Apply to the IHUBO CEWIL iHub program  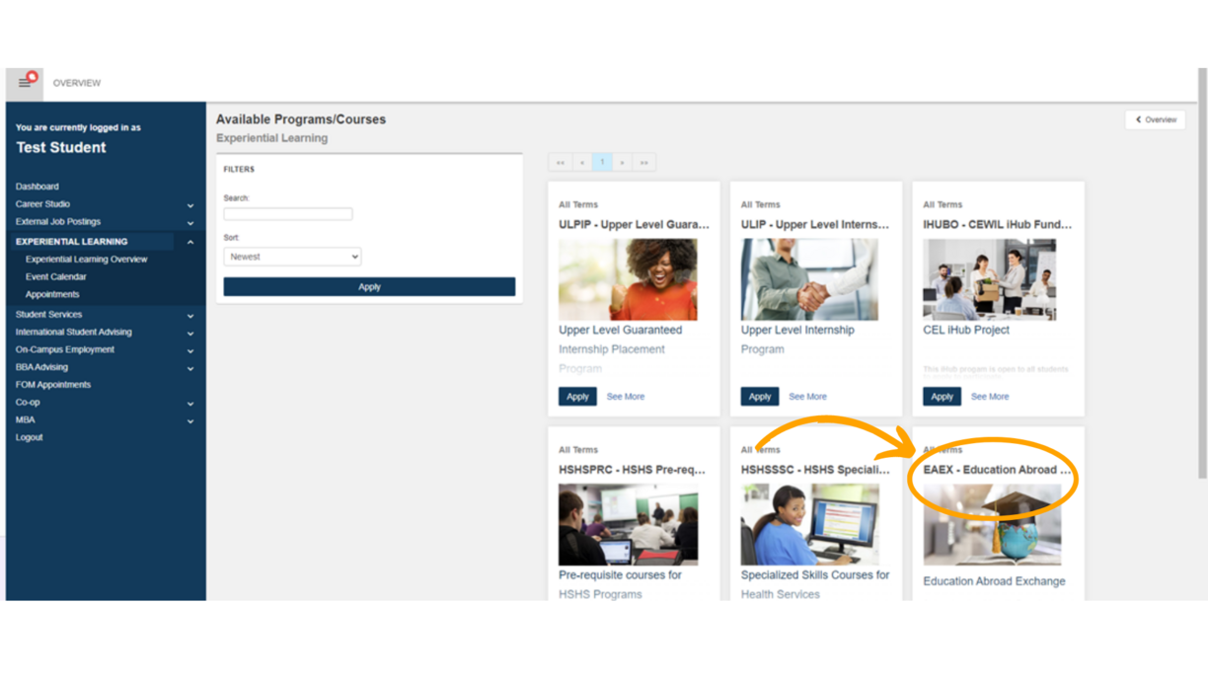(x=942, y=397)
